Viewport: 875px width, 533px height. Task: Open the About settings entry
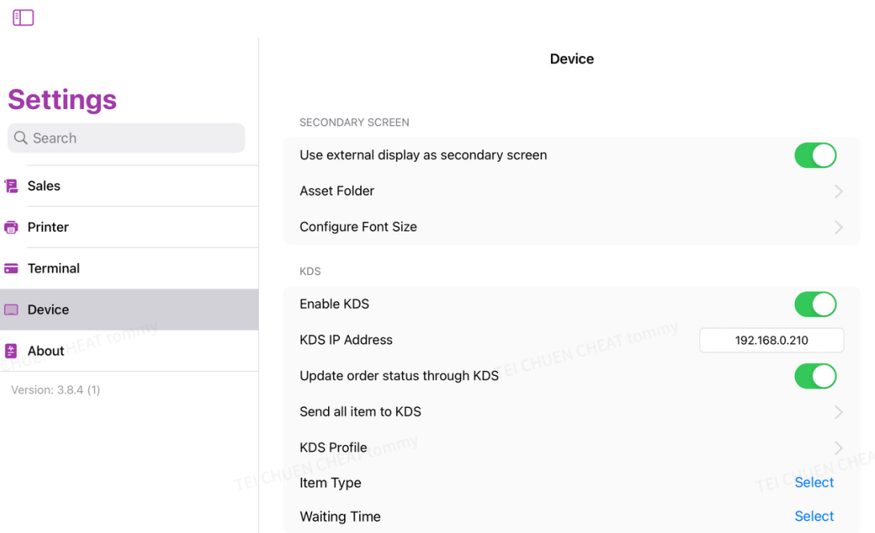[x=46, y=351]
